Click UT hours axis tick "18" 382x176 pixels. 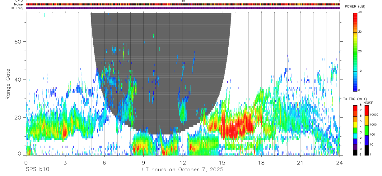pos(261,163)
